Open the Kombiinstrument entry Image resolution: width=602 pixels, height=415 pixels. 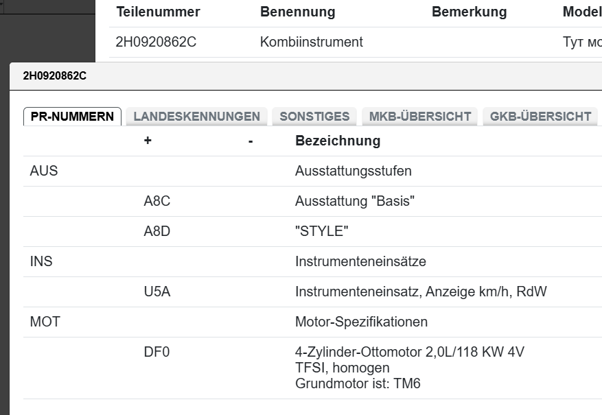click(x=310, y=42)
